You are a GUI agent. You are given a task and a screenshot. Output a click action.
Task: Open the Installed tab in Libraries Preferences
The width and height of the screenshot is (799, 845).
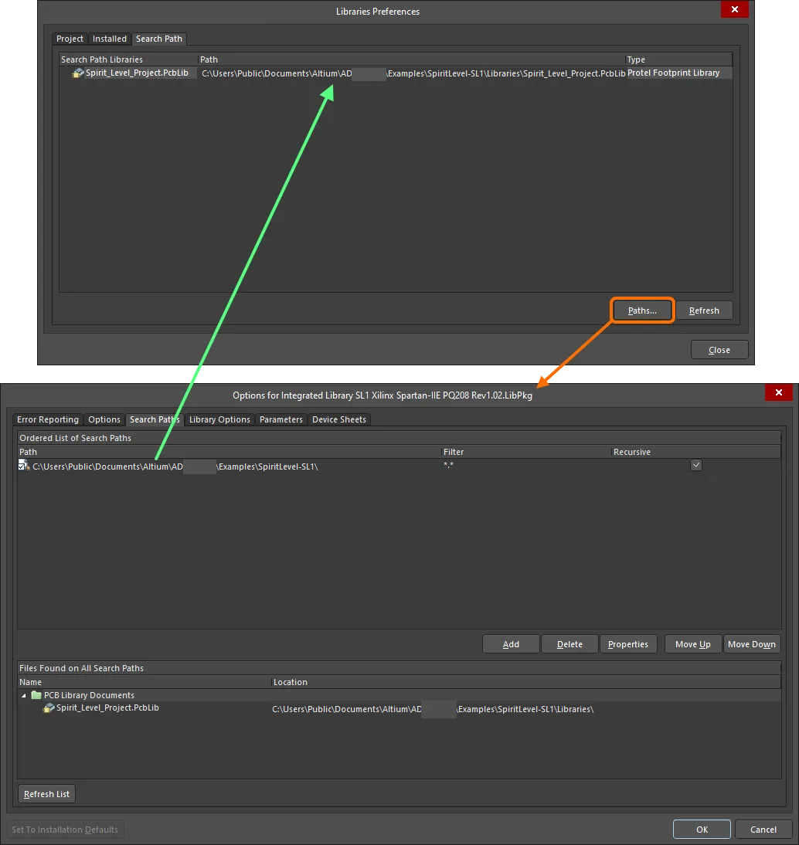click(109, 39)
